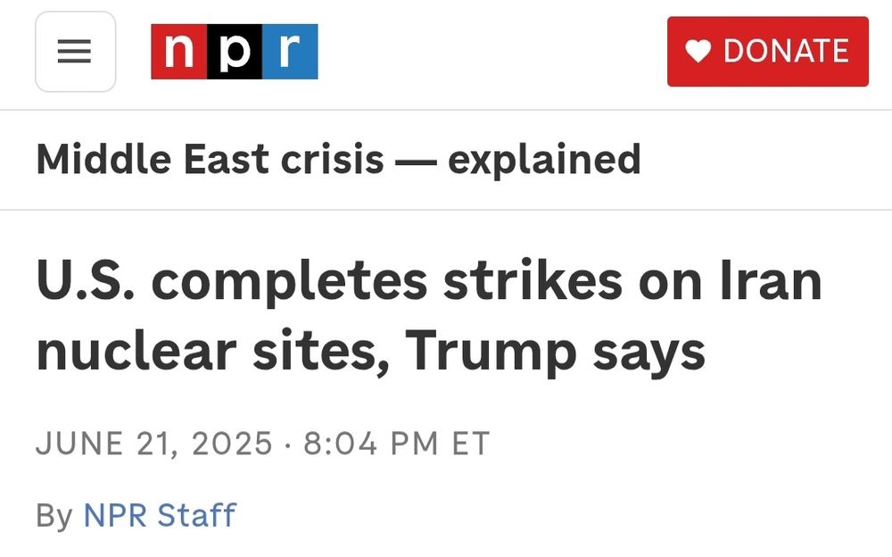Click the word "Staff" in the byline
The width and height of the screenshot is (892, 557).
(196, 515)
